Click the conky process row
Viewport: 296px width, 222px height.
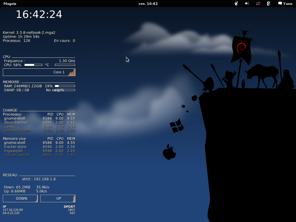(x=40, y=127)
